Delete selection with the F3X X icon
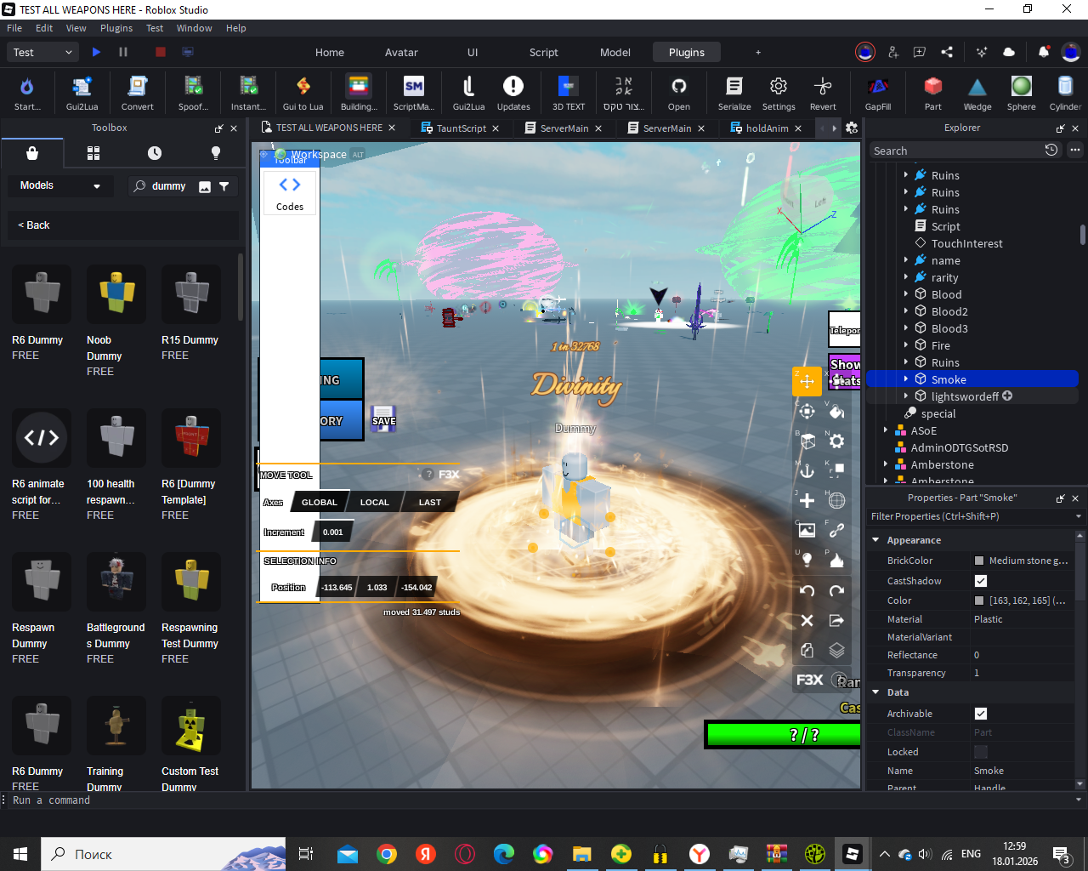Viewport: 1088px width, 871px height. point(807,621)
